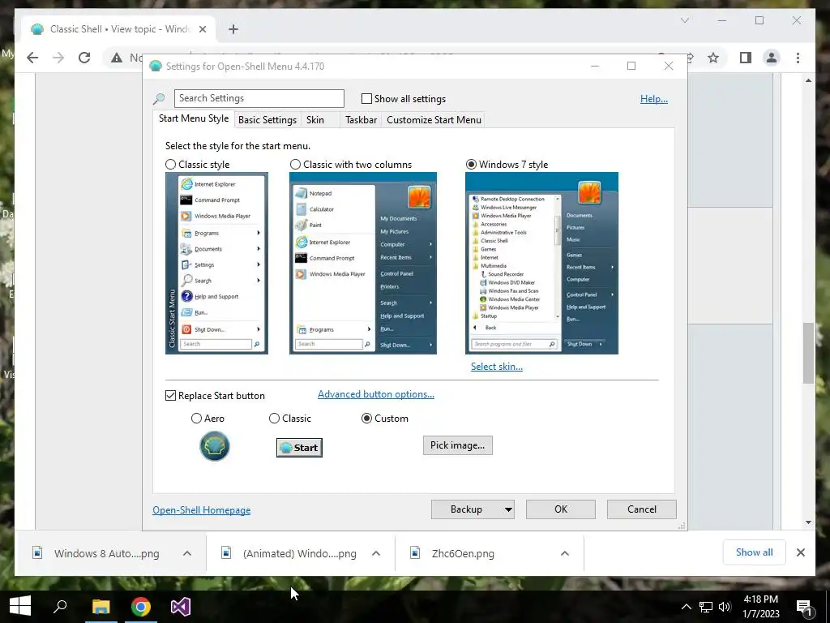Click the Not secure warning icon
Screen dimensions: 830x623
pos(117,58)
